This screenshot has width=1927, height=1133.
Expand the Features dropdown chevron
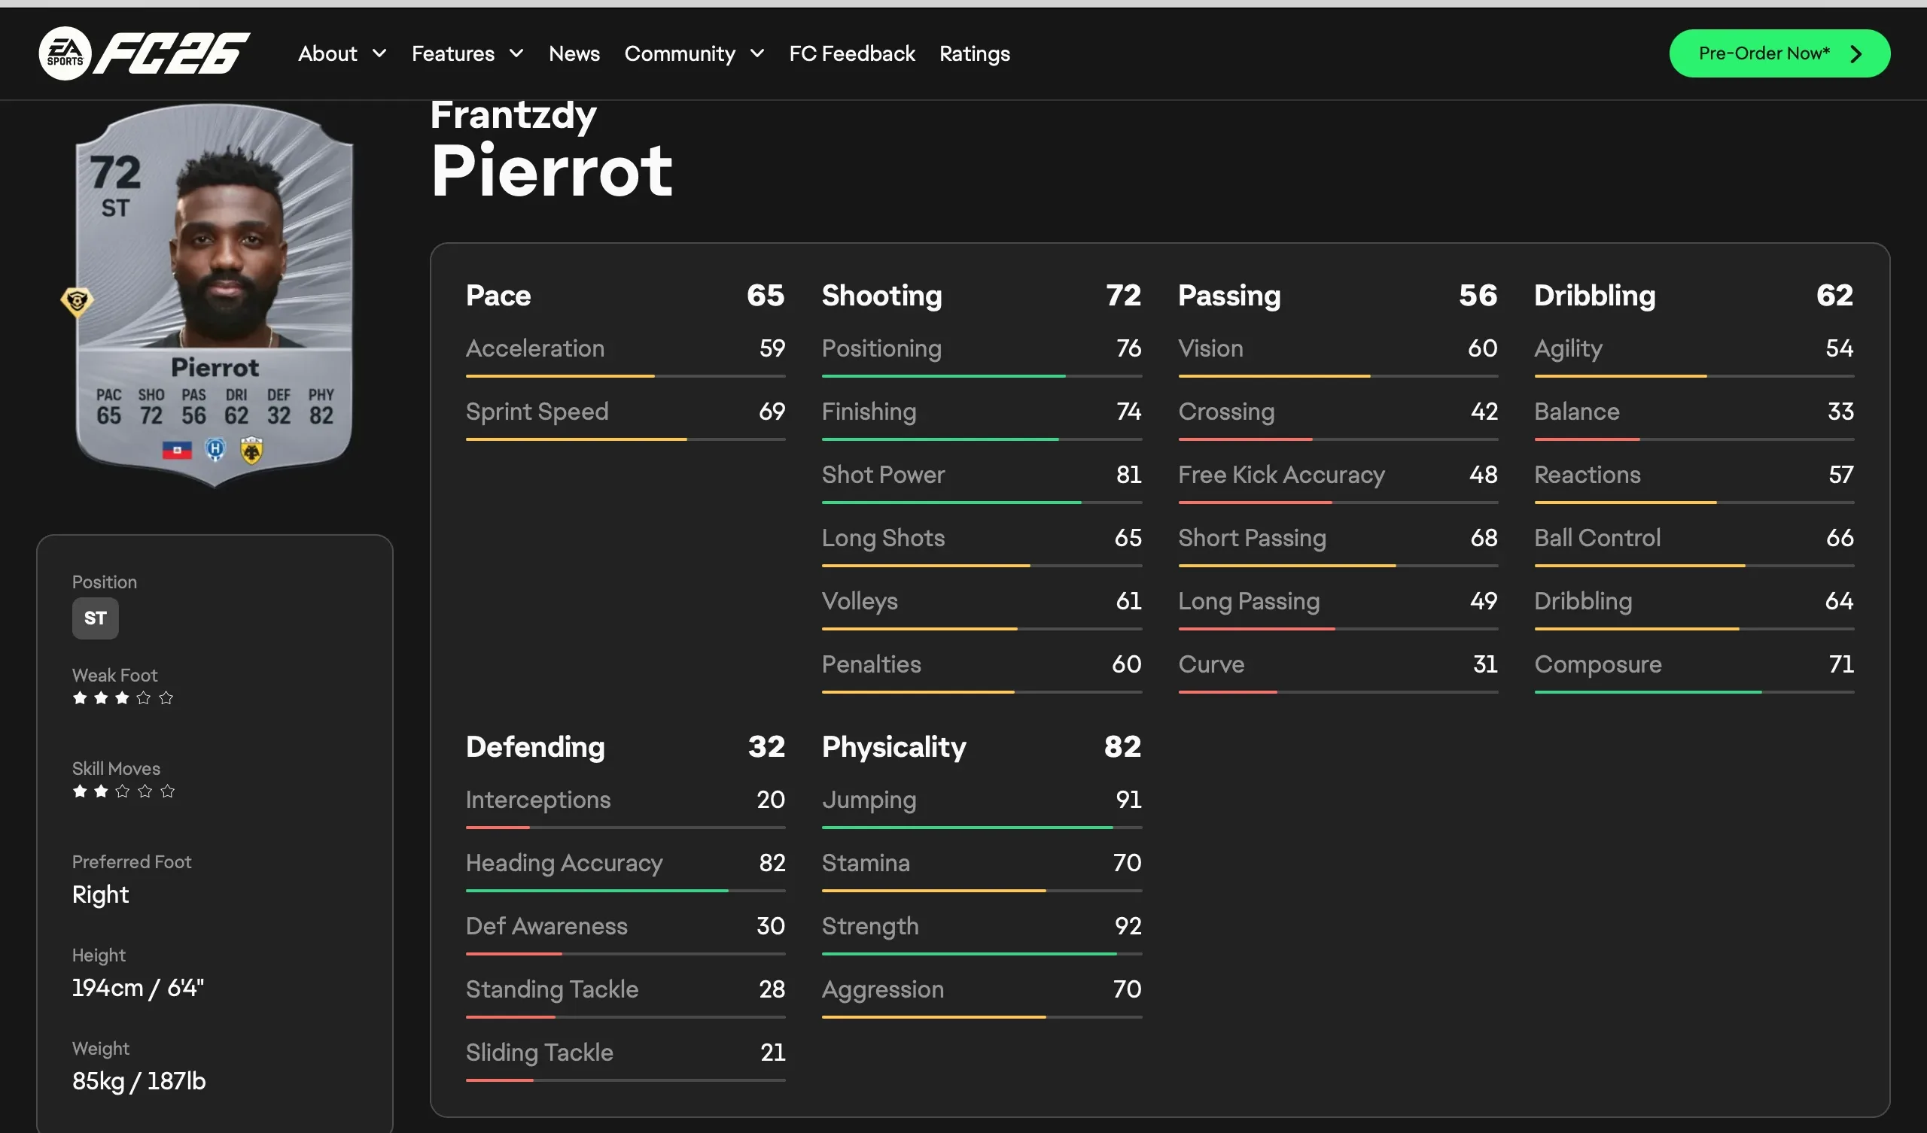[x=517, y=53]
